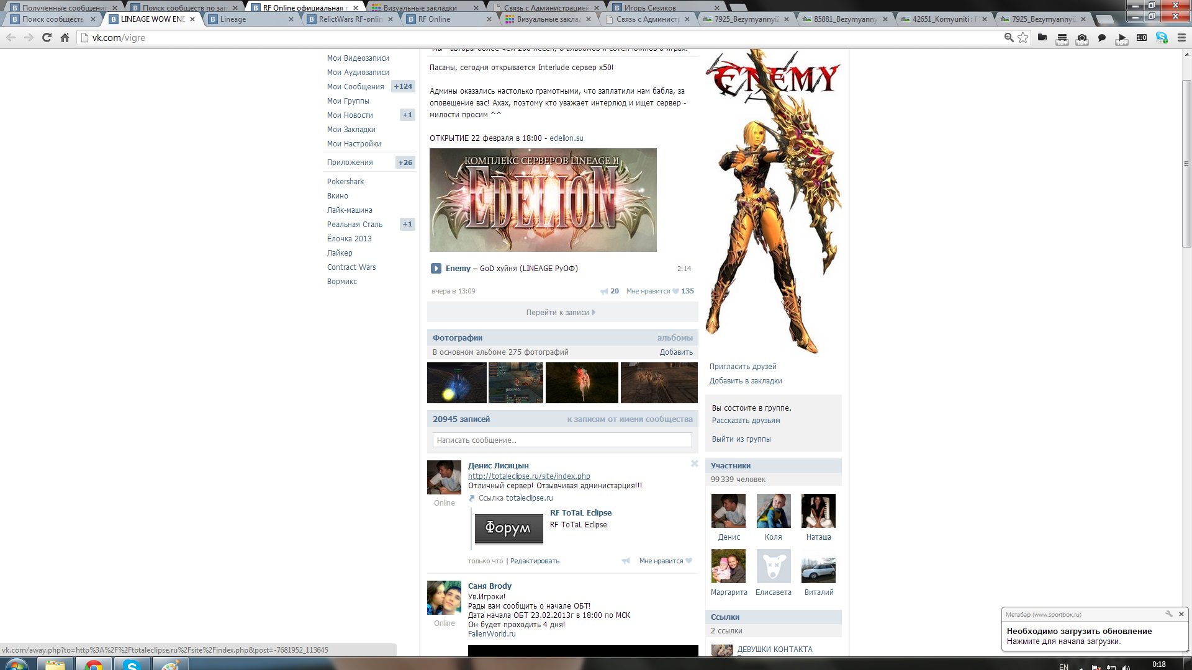This screenshot has width=1192, height=670.
Task: Open the camera extension icon with 15+ badge
Action: (x=1082, y=39)
